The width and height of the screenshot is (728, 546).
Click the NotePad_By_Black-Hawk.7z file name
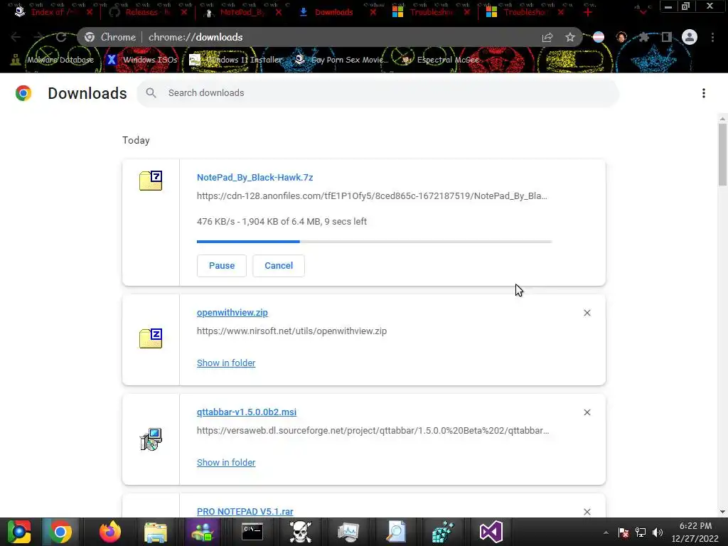coord(255,177)
